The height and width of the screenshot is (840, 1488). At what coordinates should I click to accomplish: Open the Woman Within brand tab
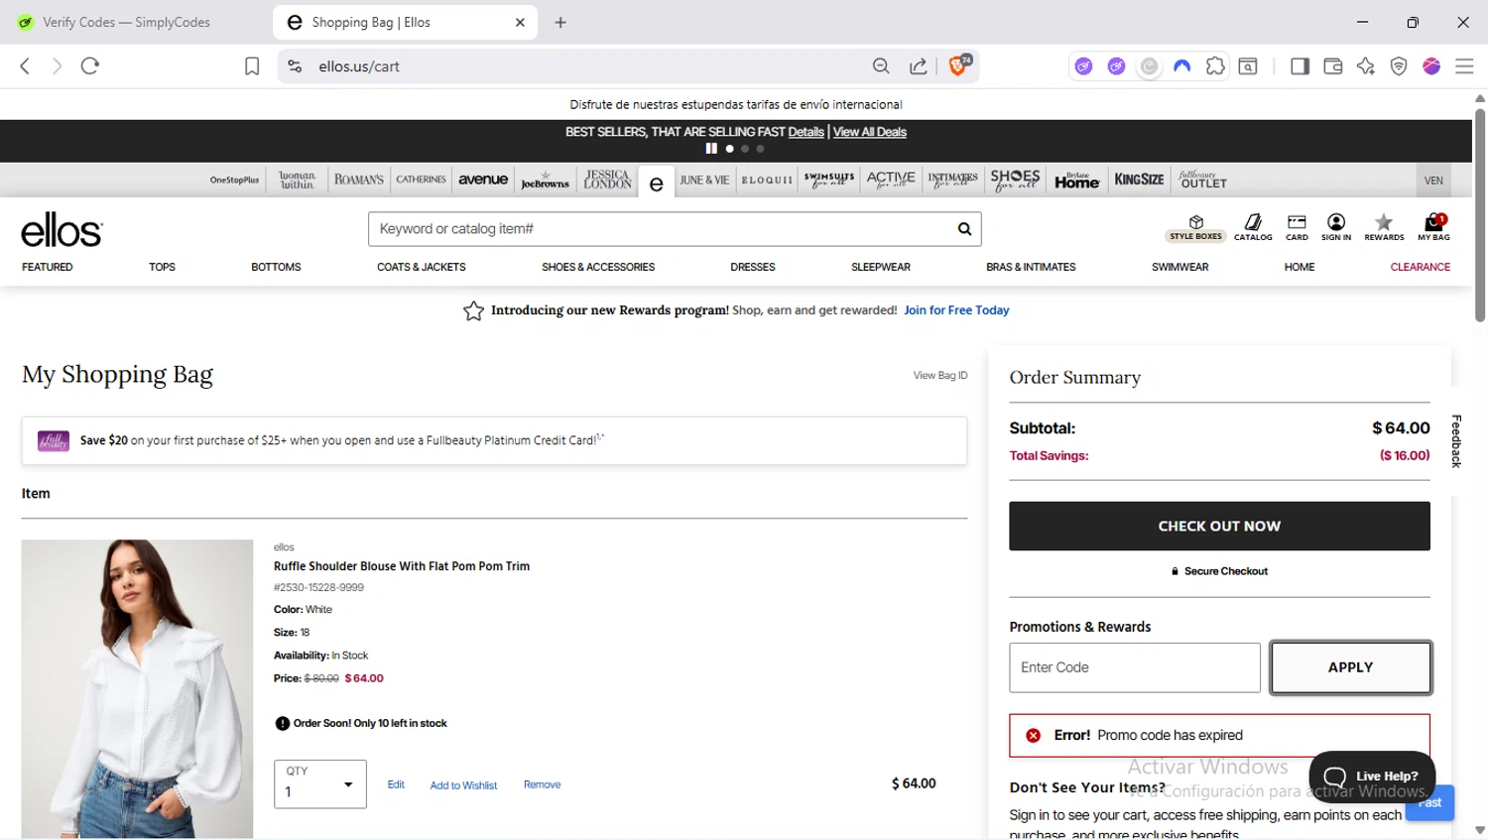[x=297, y=180]
